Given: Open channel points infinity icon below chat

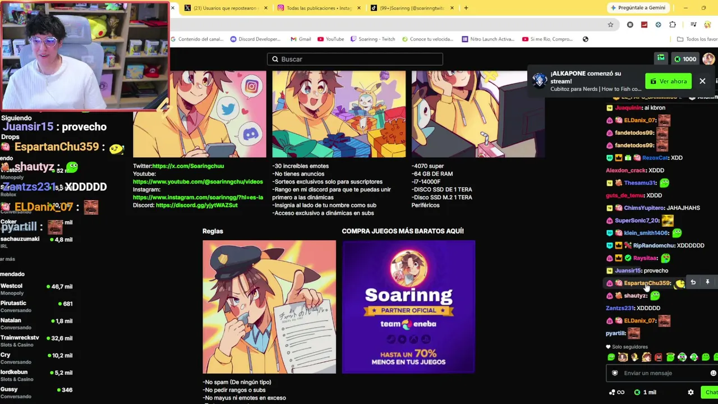Looking at the screenshot, I should tap(618, 392).
